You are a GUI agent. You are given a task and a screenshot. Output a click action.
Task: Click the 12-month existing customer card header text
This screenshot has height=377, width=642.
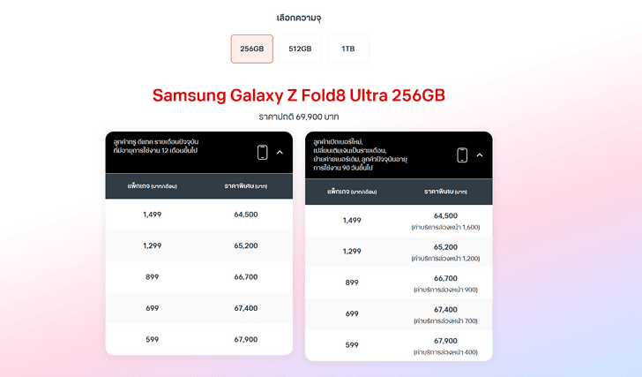click(x=156, y=146)
